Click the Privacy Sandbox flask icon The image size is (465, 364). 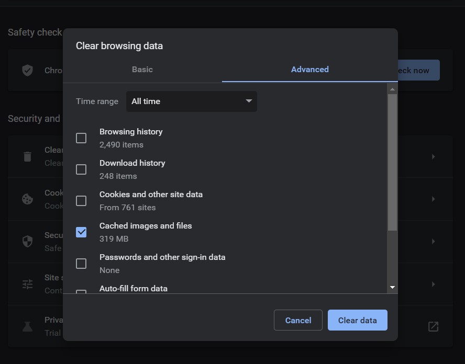click(x=27, y=326)
